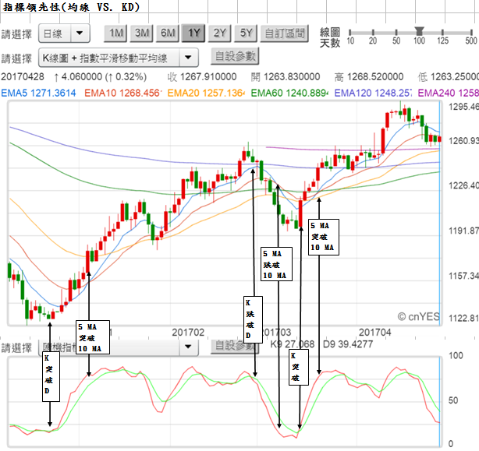479x451 pixels.
Task: Select the 1Y time range
Action: [193, 33]
